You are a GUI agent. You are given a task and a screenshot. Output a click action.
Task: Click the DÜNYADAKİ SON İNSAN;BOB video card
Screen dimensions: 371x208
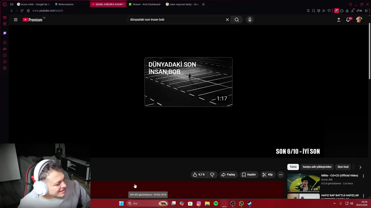(188, 82)
